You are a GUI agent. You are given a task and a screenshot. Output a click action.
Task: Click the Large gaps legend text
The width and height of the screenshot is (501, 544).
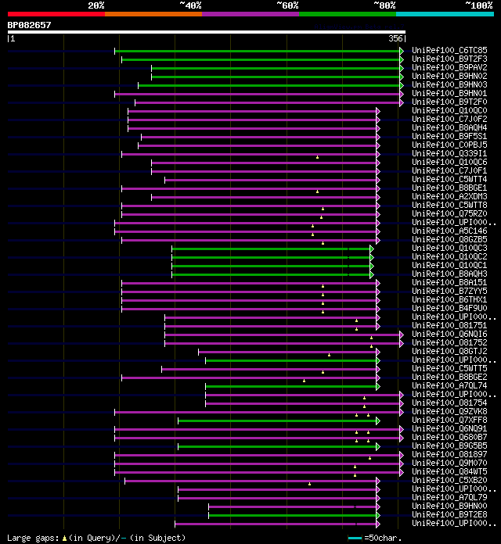click(x=96, y=538)
